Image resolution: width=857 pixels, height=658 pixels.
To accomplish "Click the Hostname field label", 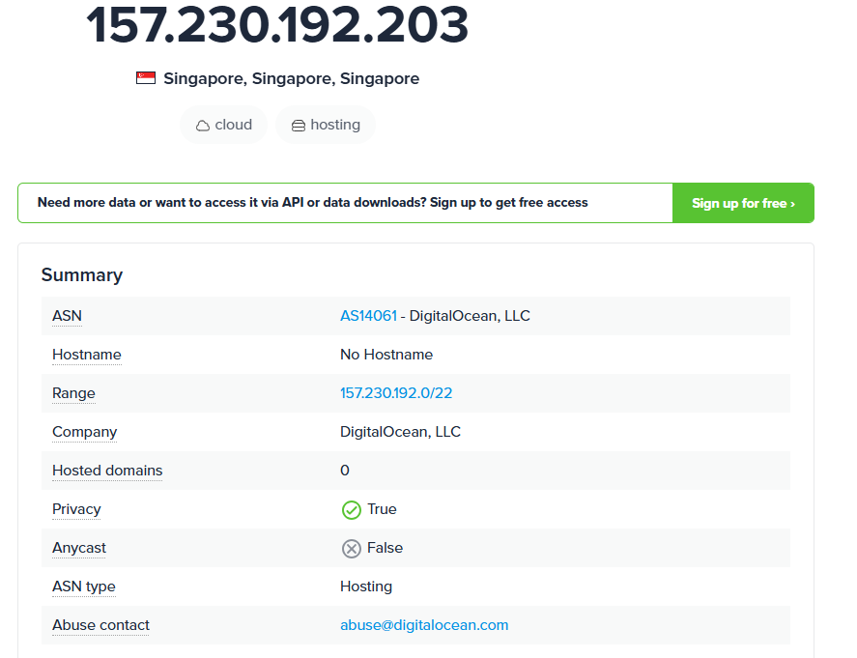I will [x=87, y=355].
